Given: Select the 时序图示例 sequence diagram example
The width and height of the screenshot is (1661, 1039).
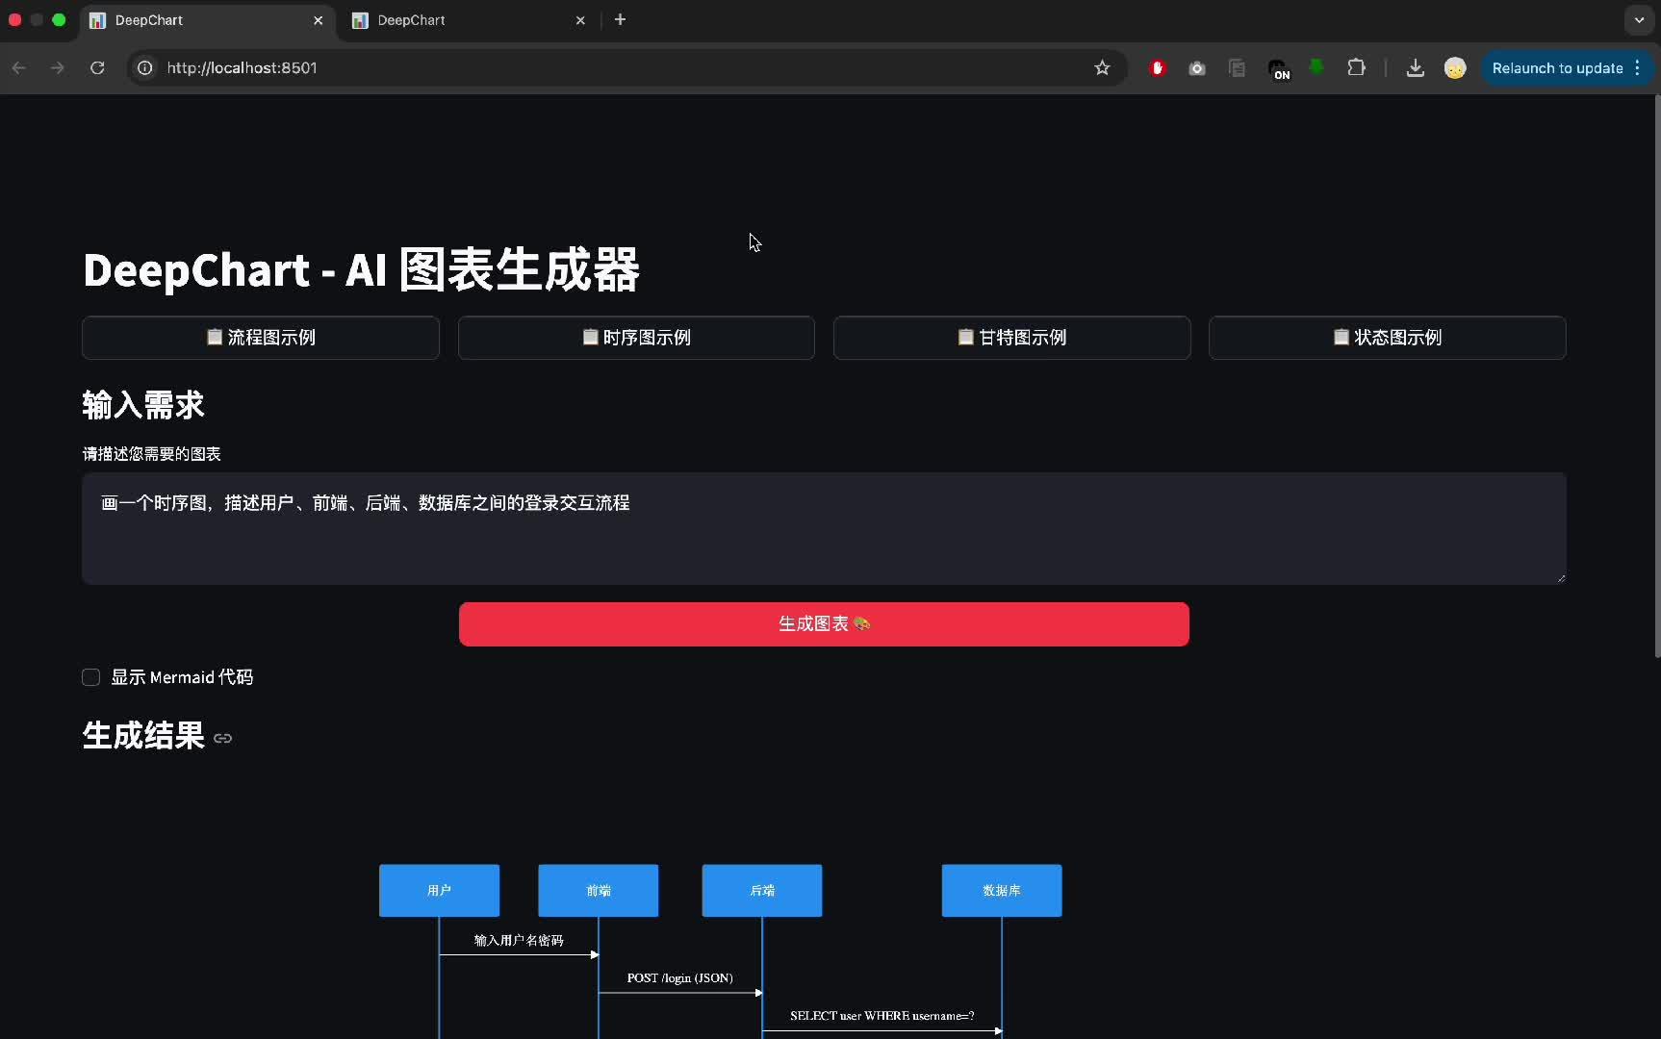Looking at the screenshot, I should (635, 338).
